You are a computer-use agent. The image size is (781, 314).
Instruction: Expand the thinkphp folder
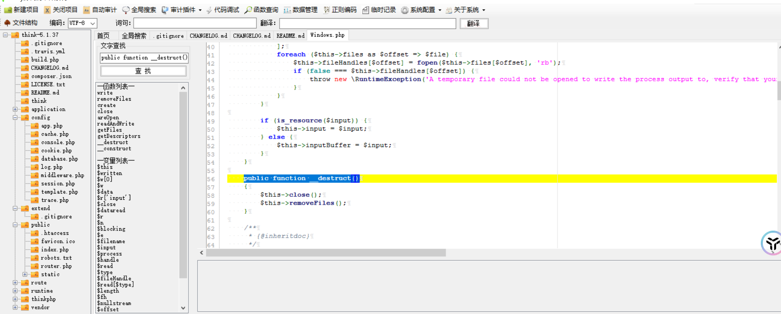(15, 299)
